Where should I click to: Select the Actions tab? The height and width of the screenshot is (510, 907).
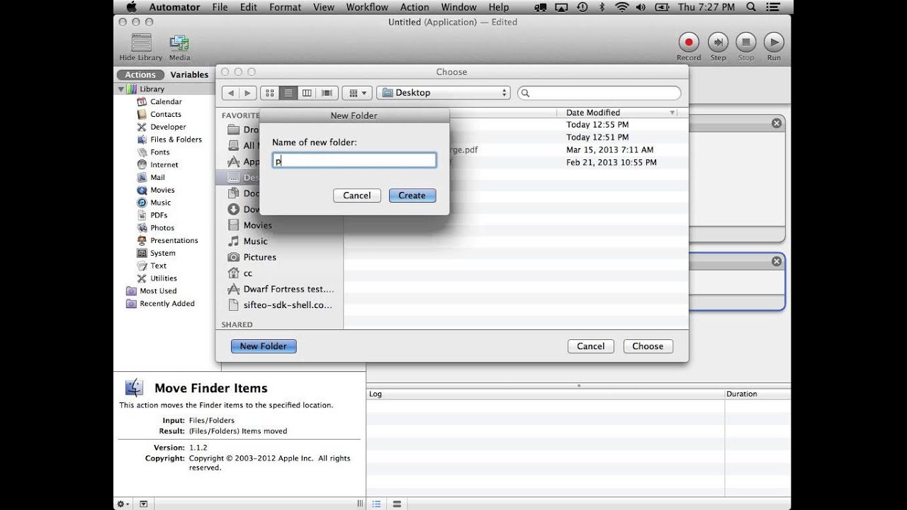point(140,74)
